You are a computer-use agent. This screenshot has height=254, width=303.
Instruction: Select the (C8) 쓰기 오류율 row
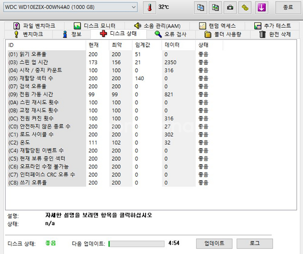click(115, 183)
